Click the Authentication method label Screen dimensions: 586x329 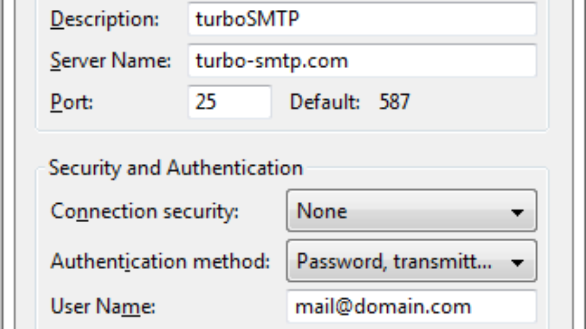pyautogui.click(x=160, y=262)
